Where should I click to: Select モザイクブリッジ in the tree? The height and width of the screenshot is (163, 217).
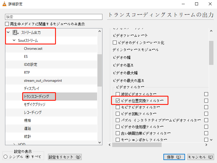[35, 104]
